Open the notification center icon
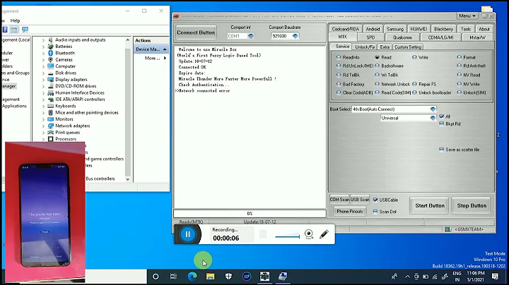 (x=495, y=277)
